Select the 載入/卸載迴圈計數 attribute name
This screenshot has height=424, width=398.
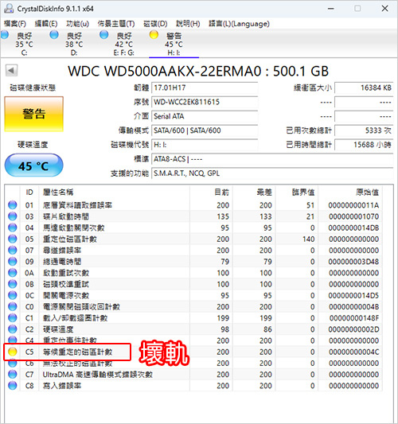(x=75, y=318)
